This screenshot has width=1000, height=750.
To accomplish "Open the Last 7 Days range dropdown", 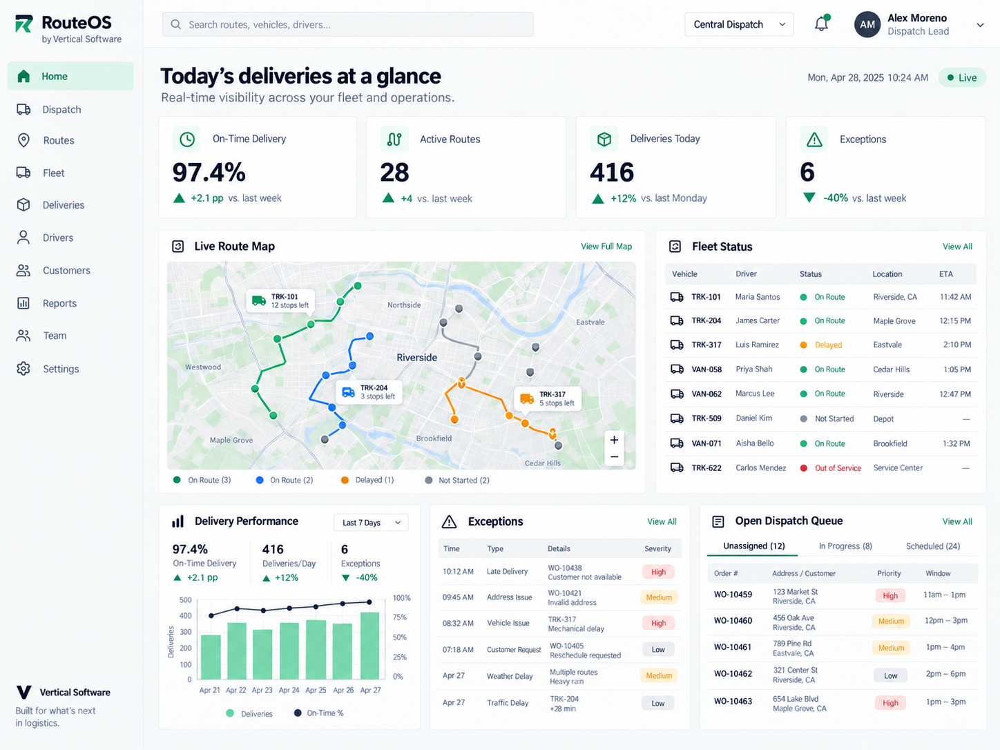I will click(371, 522).
